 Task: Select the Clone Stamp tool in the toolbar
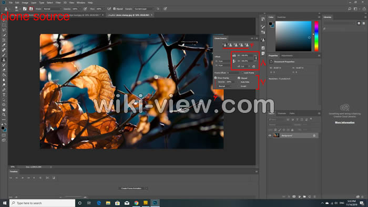click(x=4, y=60)
